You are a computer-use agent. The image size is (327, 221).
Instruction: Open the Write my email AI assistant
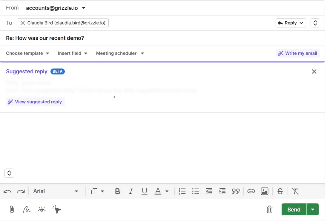tap(298, 53)
